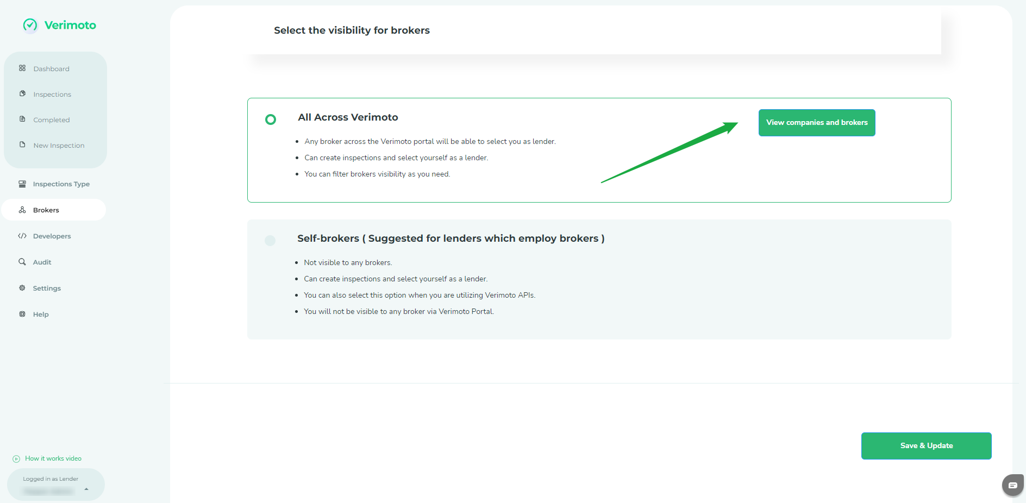Expand the logged-in Lender account menu arrow
Screen dimensions: 1026x503
click(x=86, y=489)
